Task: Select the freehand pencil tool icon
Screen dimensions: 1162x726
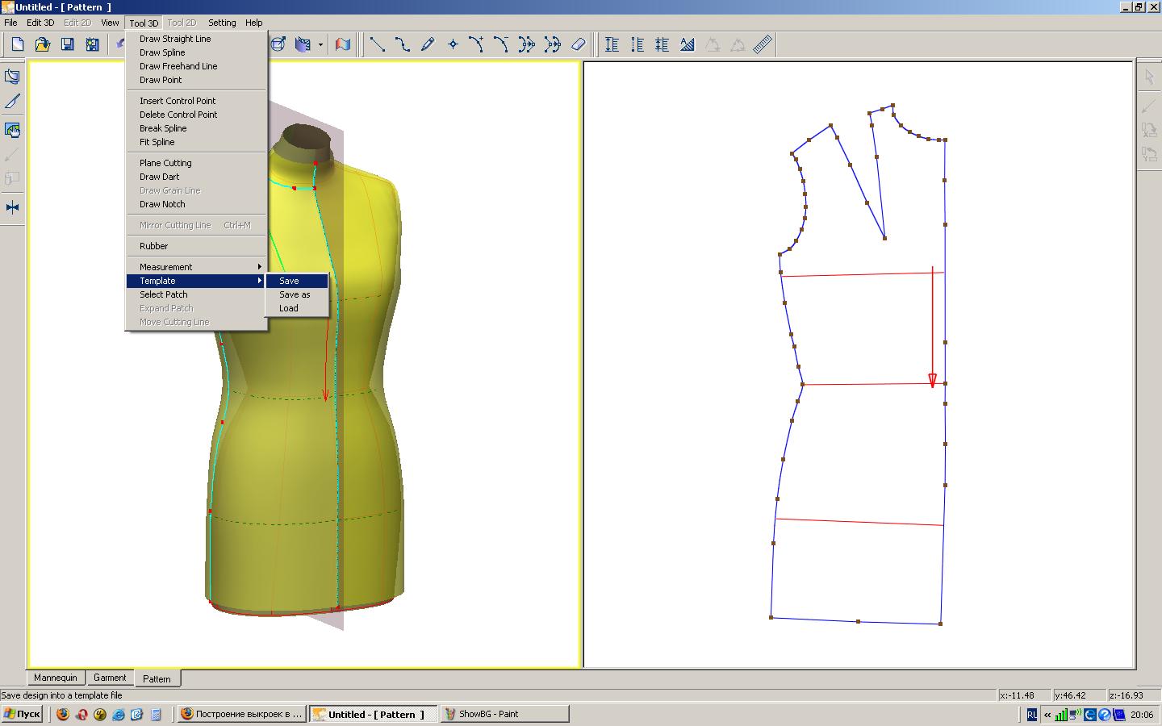Action: [x=428, y=44]
